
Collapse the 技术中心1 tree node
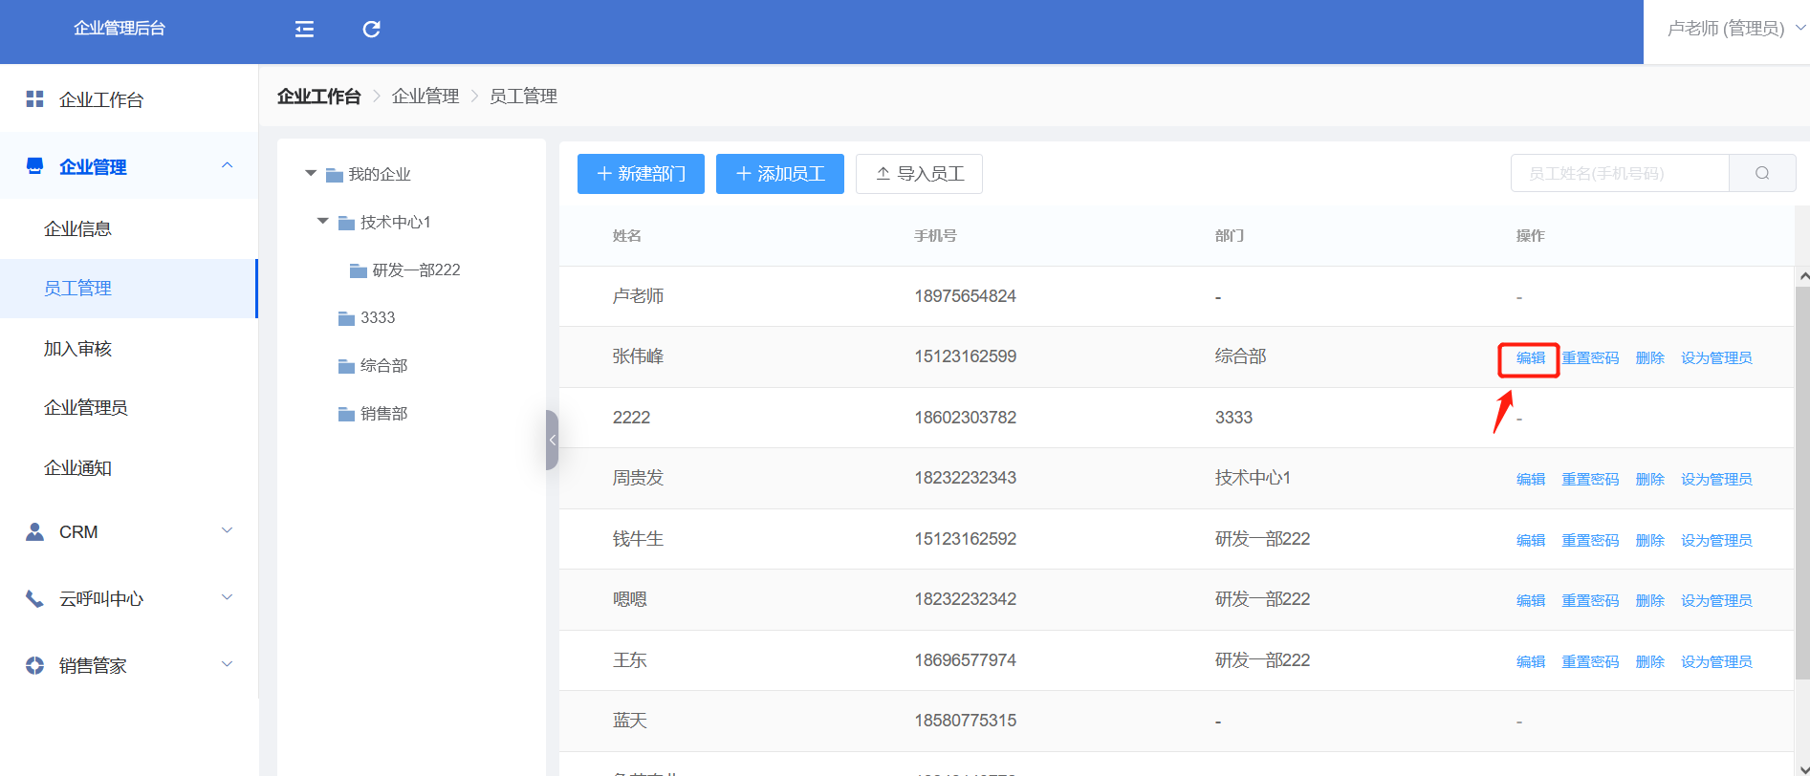(x=323, y=222)
